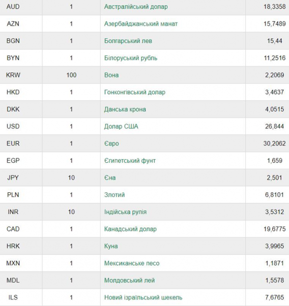Click the rate value 19,6775

point(274,229)
